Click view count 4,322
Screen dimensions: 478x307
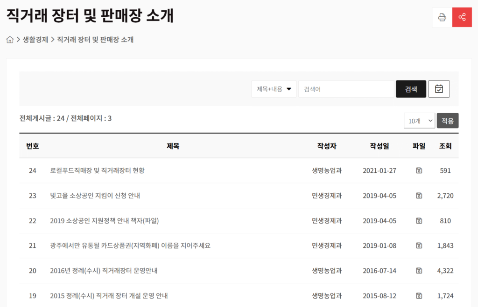tap(445, 271)
